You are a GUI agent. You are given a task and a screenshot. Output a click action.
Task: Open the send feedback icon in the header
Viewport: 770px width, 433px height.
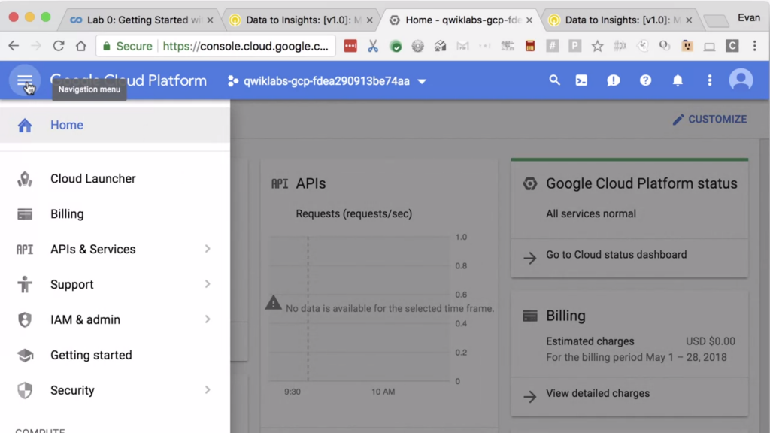point(614,80)
